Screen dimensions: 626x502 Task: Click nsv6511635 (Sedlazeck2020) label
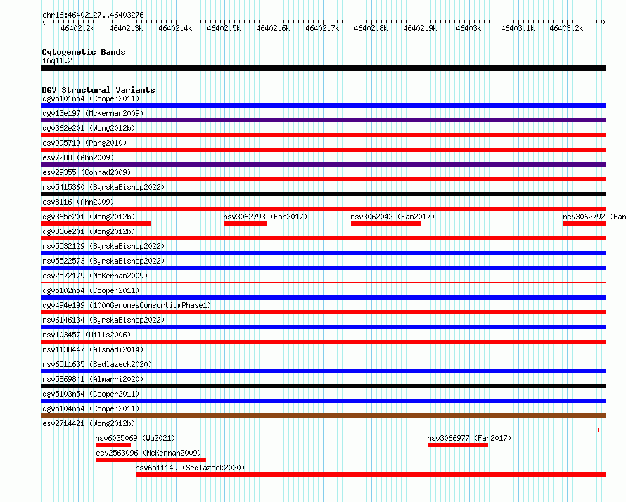pyautogui.click(x=97, y=364)
